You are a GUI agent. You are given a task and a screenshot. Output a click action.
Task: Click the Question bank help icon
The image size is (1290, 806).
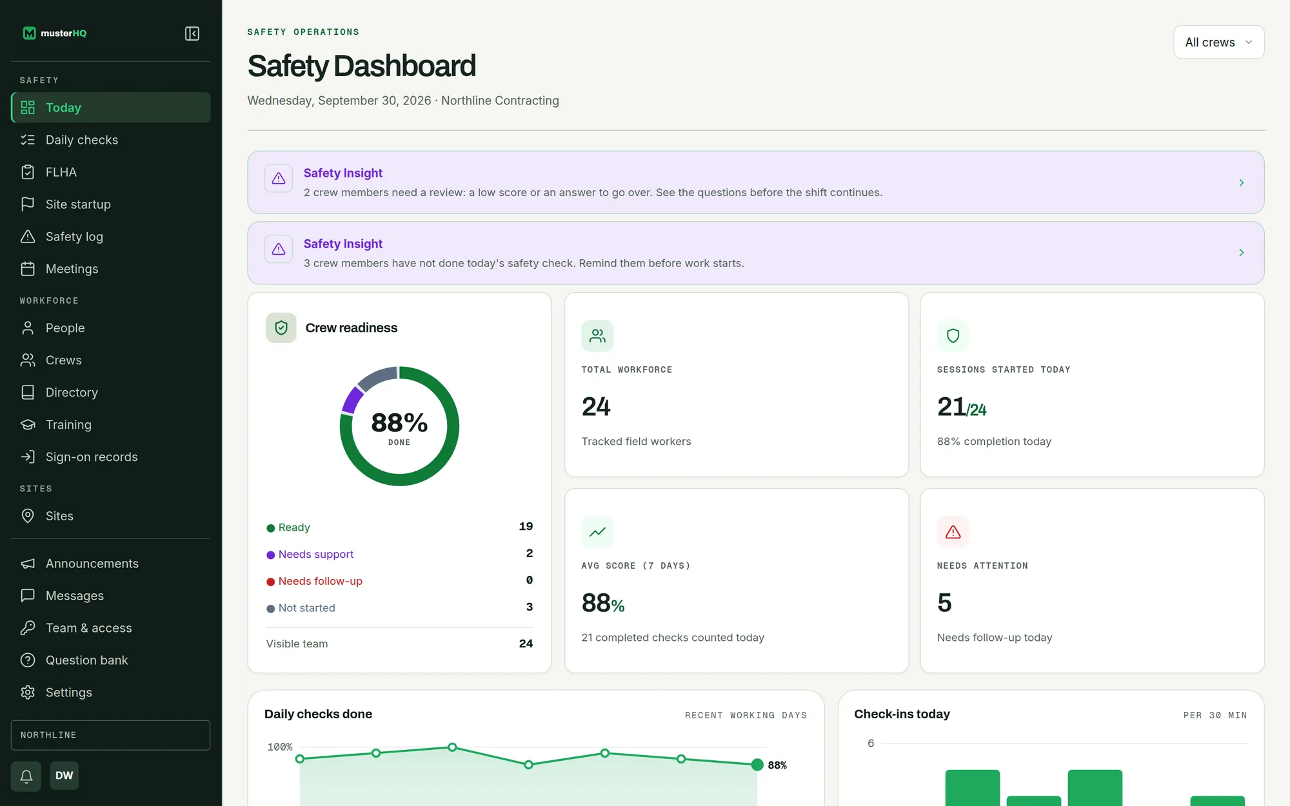tap(28, 660)
